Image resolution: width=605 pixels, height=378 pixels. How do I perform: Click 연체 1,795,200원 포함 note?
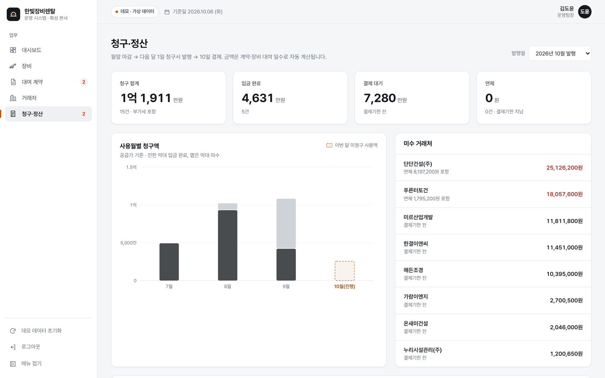[426, 199]
